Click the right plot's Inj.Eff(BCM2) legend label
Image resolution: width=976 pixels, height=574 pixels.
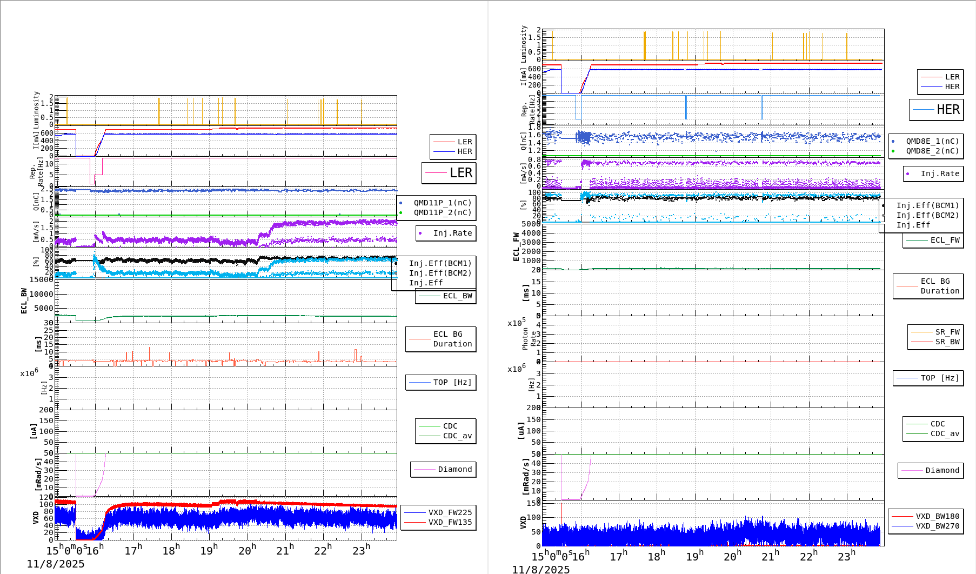pyautogui.click(x=927, y=215)
